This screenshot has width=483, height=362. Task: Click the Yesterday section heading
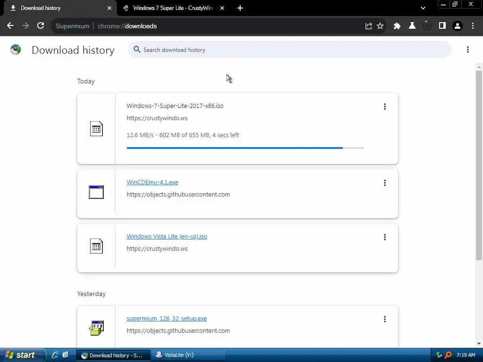91,294
